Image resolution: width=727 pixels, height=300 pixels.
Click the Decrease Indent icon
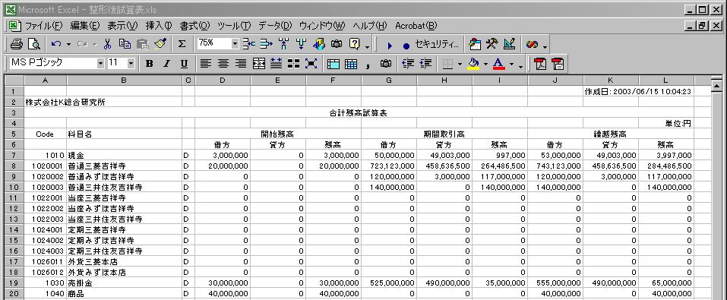click(408, 64)
